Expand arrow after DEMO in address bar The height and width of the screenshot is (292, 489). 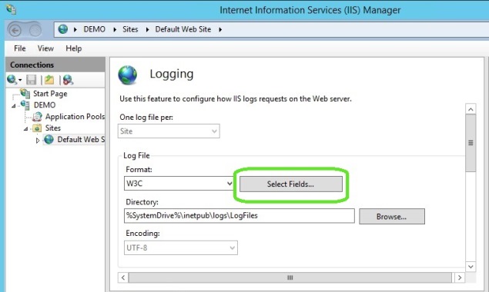pos(115,29)
